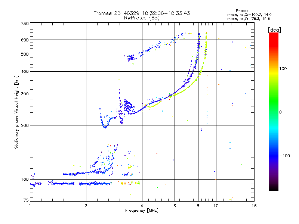299x224 pixels.
Task: Click the '750' y-axis tick label
Action: 25,24
